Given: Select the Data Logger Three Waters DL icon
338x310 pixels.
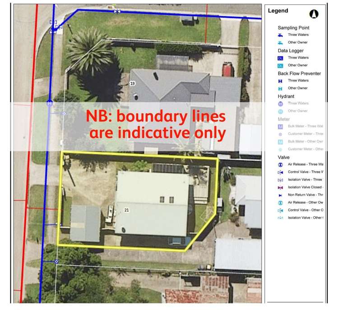Looking at the screenshot, I should click(280, 58).
